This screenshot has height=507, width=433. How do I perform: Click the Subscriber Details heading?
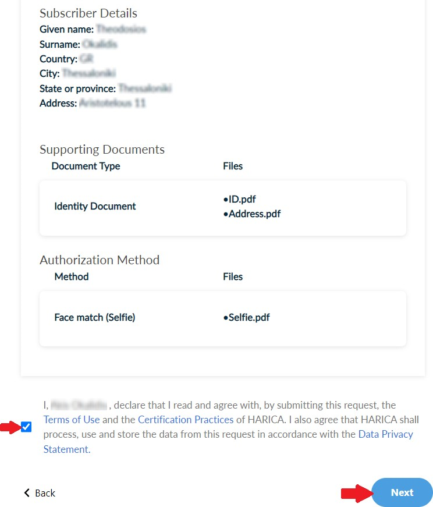(88, 13)
